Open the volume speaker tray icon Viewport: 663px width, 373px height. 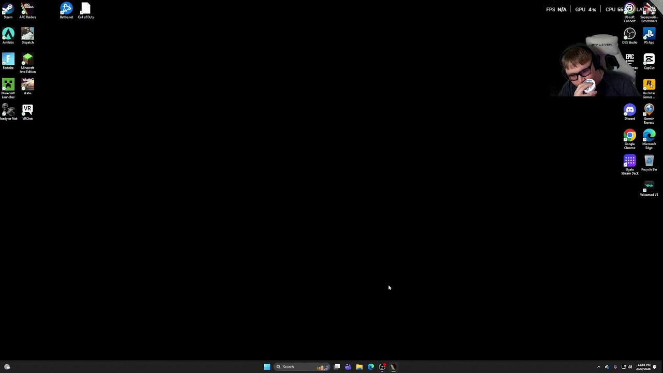(x=630, y=367)
